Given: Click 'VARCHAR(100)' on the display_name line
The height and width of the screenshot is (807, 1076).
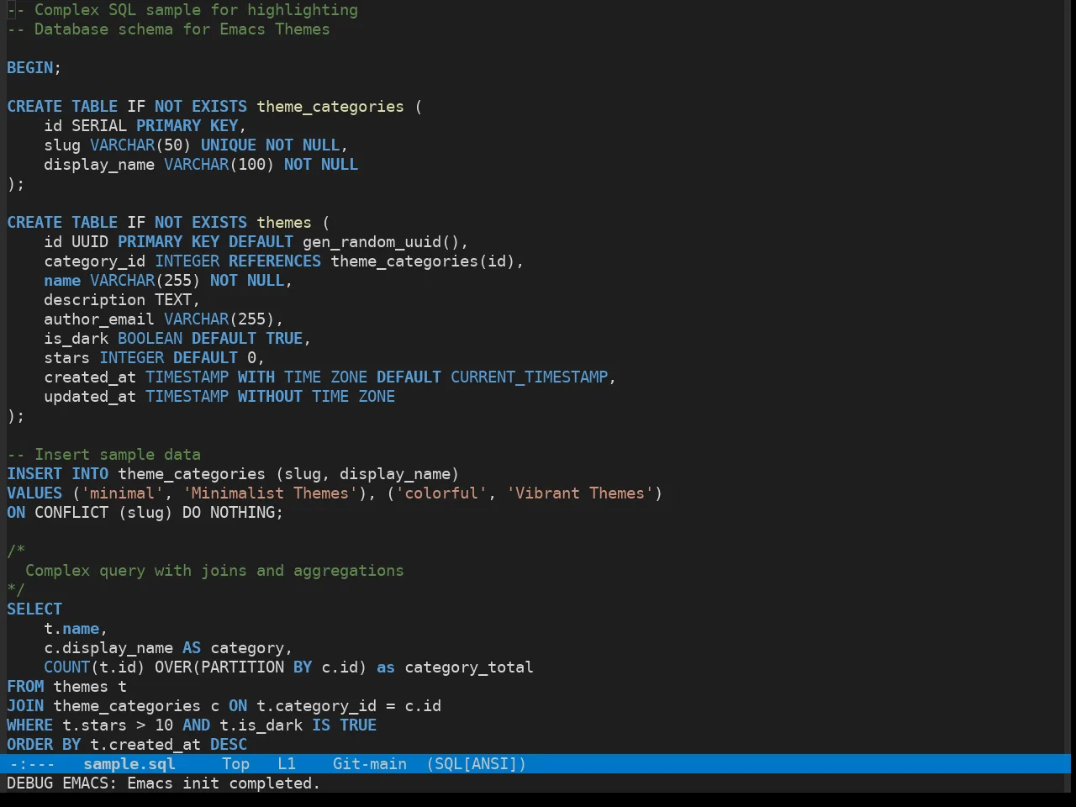Looking at the screenshot, I should (219, 165).
